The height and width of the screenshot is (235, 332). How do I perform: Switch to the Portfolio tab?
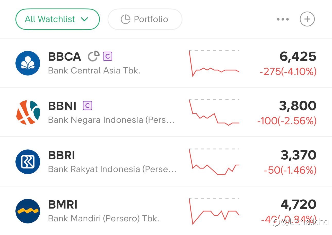coord(145,19)
